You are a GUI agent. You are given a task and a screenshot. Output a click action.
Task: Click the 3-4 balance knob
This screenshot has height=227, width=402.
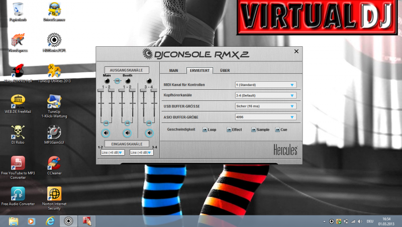coord(149,81)
